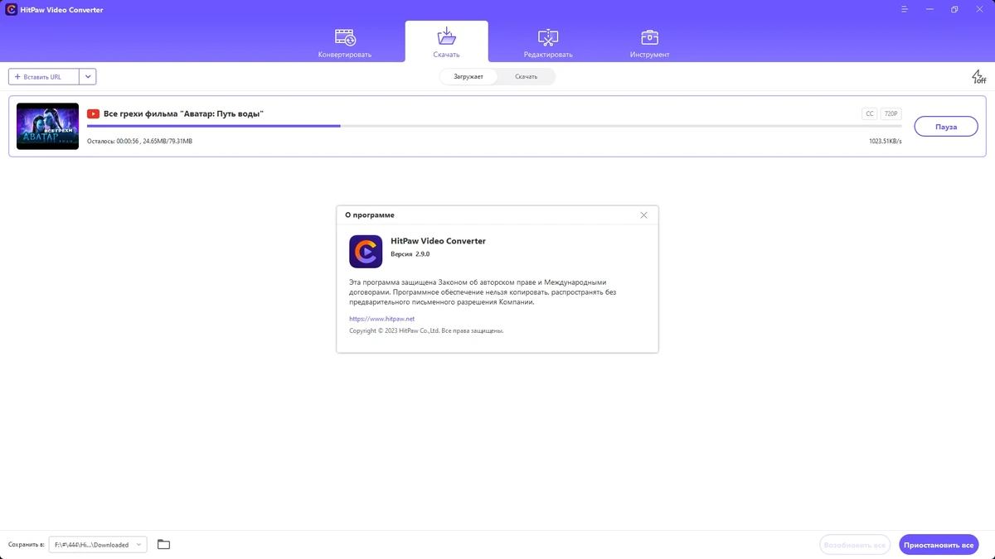The width and height of the screenshot is (995, 559).
Task: Click the download progress bar
Action: point(494,126)
